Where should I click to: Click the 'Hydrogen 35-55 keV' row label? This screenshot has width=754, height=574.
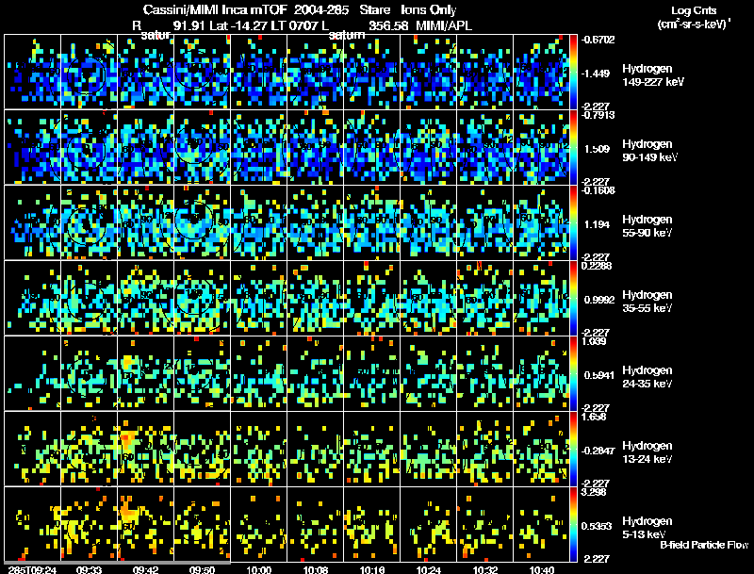click(x=647, y=302)
